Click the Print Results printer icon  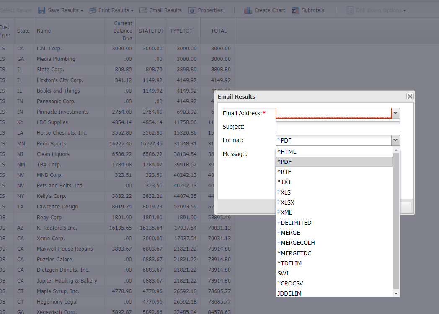click(x=93, y=10)
